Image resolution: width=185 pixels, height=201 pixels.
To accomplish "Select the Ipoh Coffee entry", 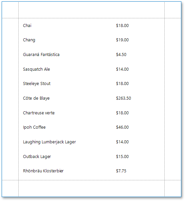I will [x=34, y=127].
